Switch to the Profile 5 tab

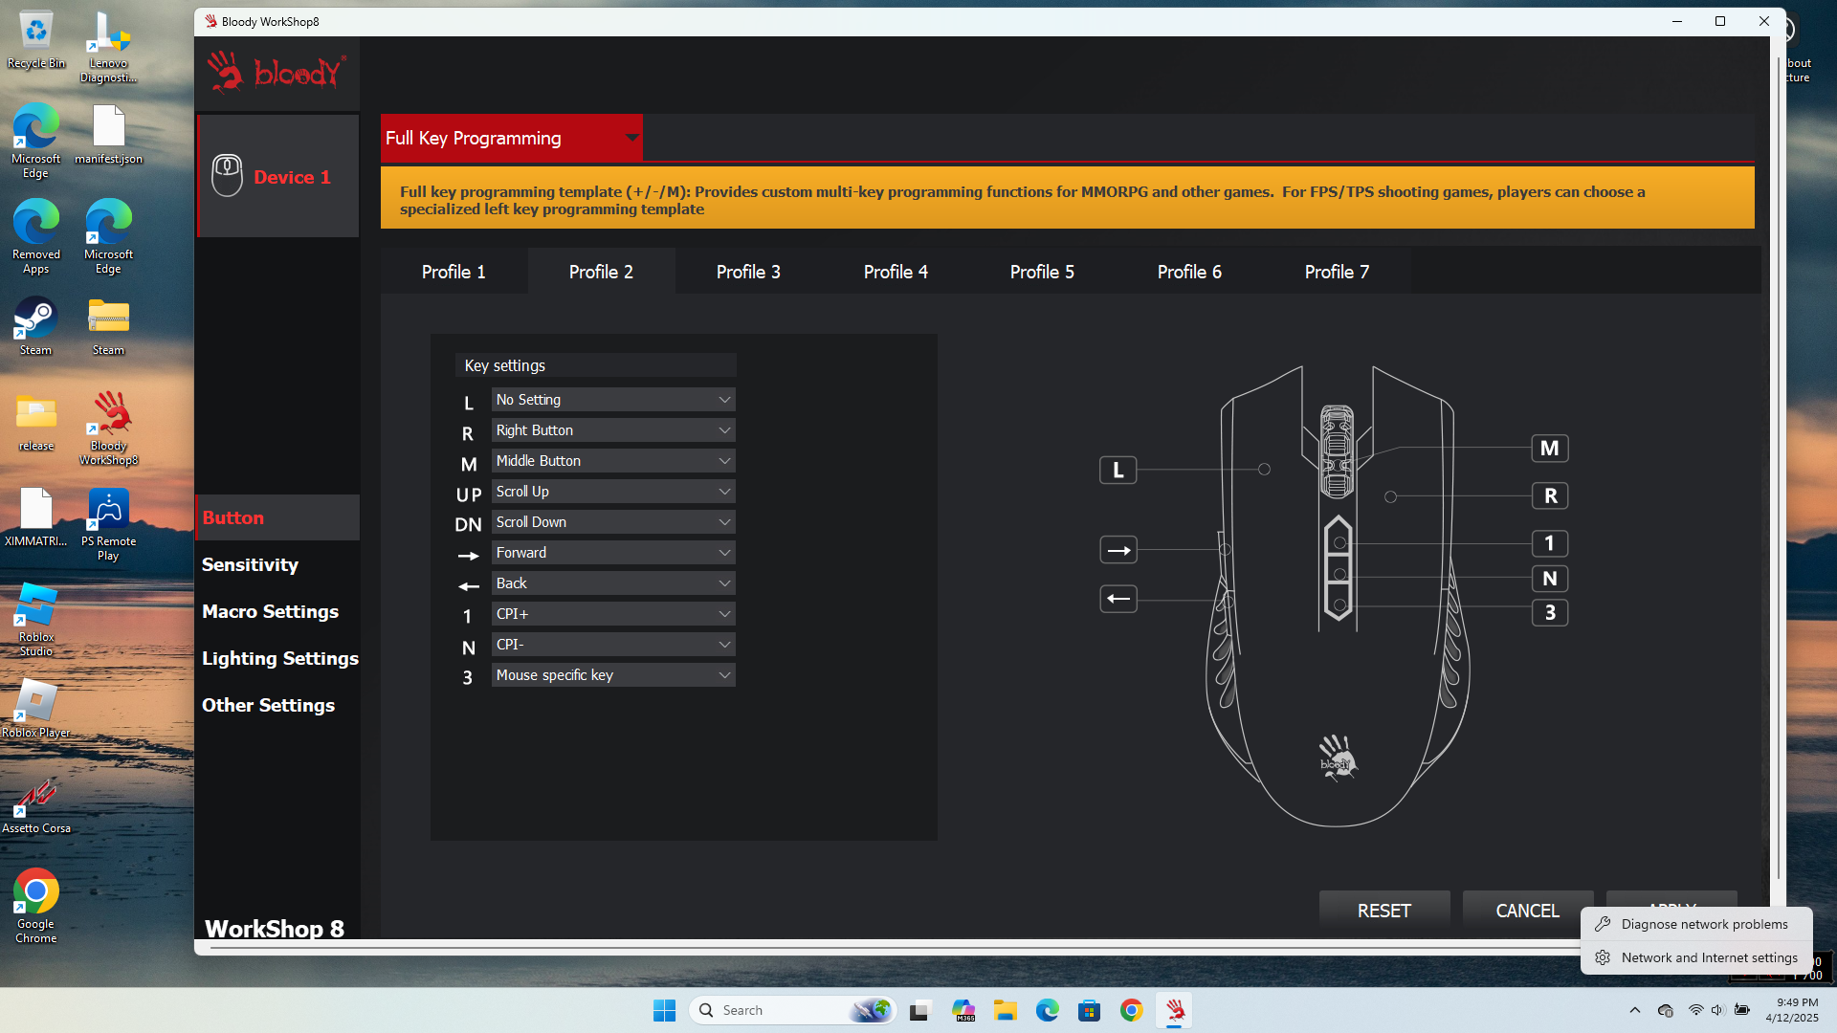click(x=1042, y=272)
